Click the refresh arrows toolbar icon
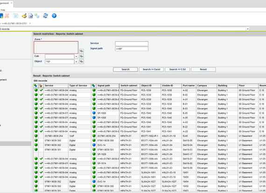Screen dimensions: 266x193 (45, 16)
